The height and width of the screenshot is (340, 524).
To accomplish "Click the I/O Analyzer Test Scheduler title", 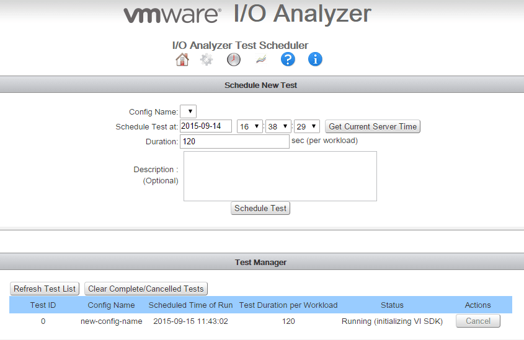I will [240, 45].
